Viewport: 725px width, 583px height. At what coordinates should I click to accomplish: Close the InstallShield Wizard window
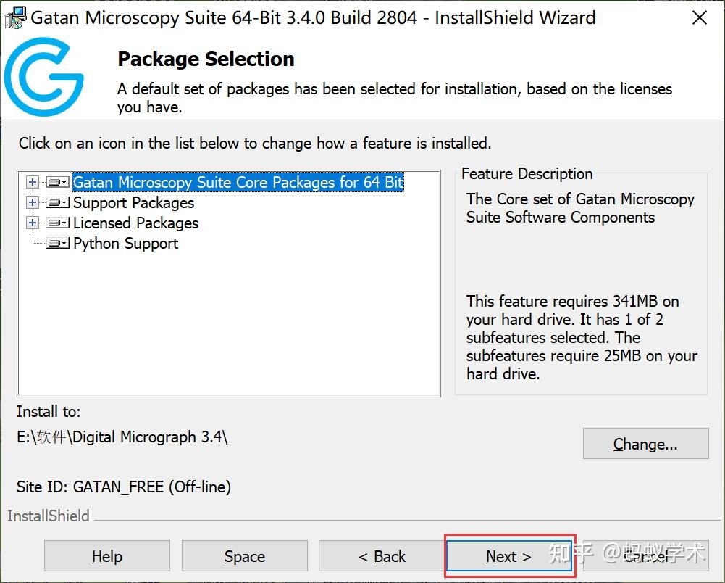[699, 18]
